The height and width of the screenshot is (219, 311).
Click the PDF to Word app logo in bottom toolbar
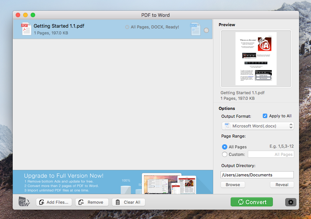click(x=24, y=202)
